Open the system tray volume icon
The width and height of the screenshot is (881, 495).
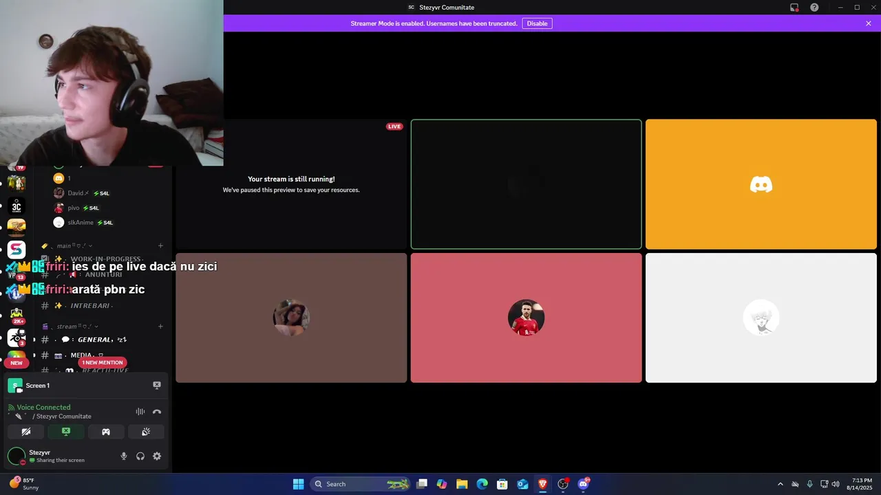click(x=836, y=484)
